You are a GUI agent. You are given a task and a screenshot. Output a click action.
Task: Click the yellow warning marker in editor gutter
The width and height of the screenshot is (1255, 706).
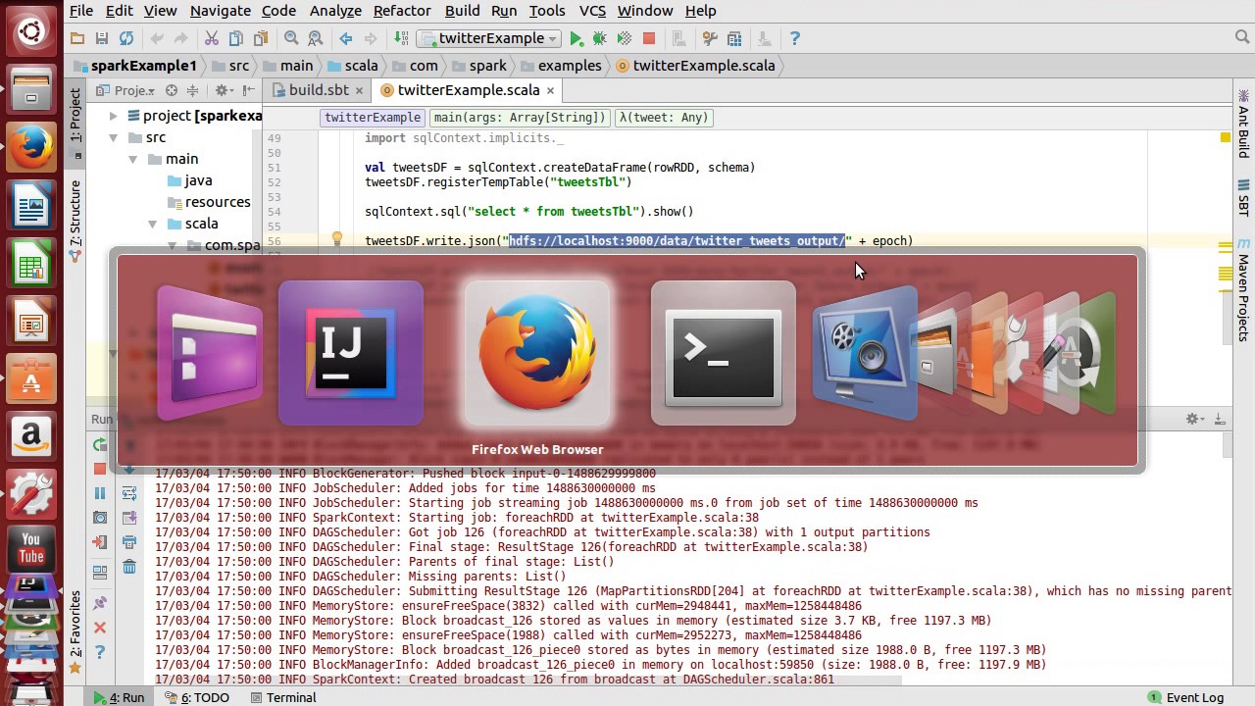point(1225,138)
